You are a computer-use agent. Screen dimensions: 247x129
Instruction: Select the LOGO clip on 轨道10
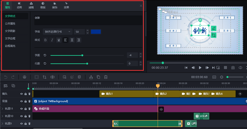201,116
